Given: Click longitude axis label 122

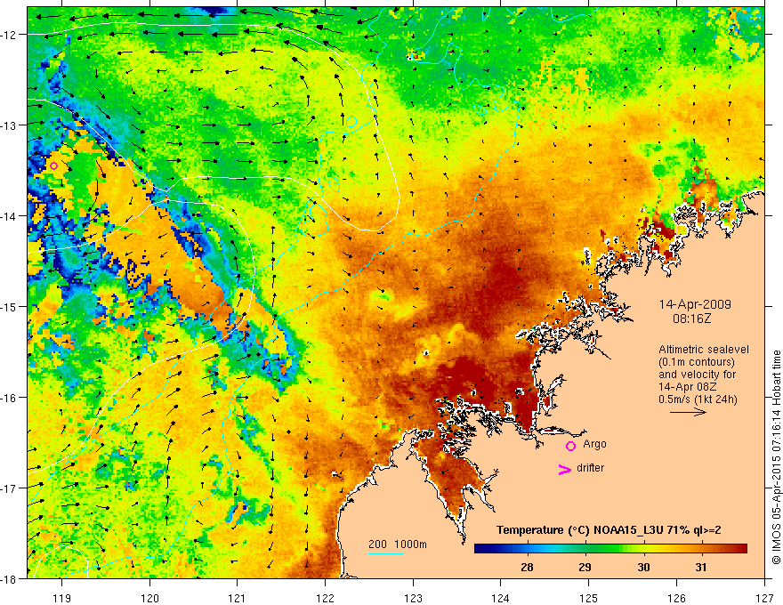Looking at the screenshot, I should point(325,599).
